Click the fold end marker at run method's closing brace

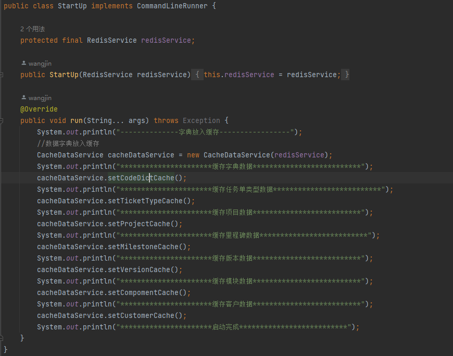[x=2, y=338]
